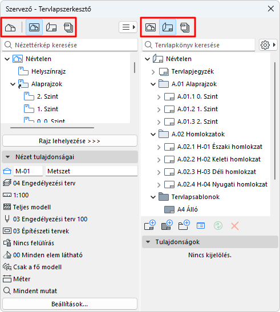Select the 1. Szint view
Screen dimensions: 280x312
(47, 109)
